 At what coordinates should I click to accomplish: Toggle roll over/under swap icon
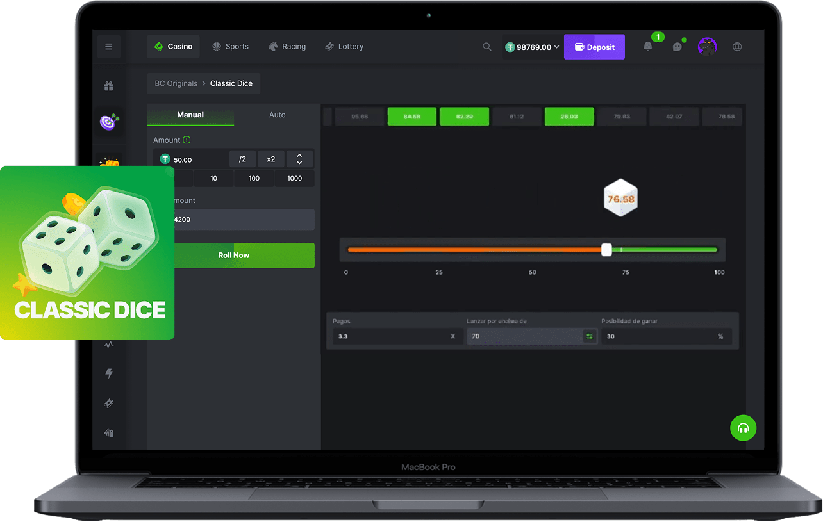[x=589, y=336]
